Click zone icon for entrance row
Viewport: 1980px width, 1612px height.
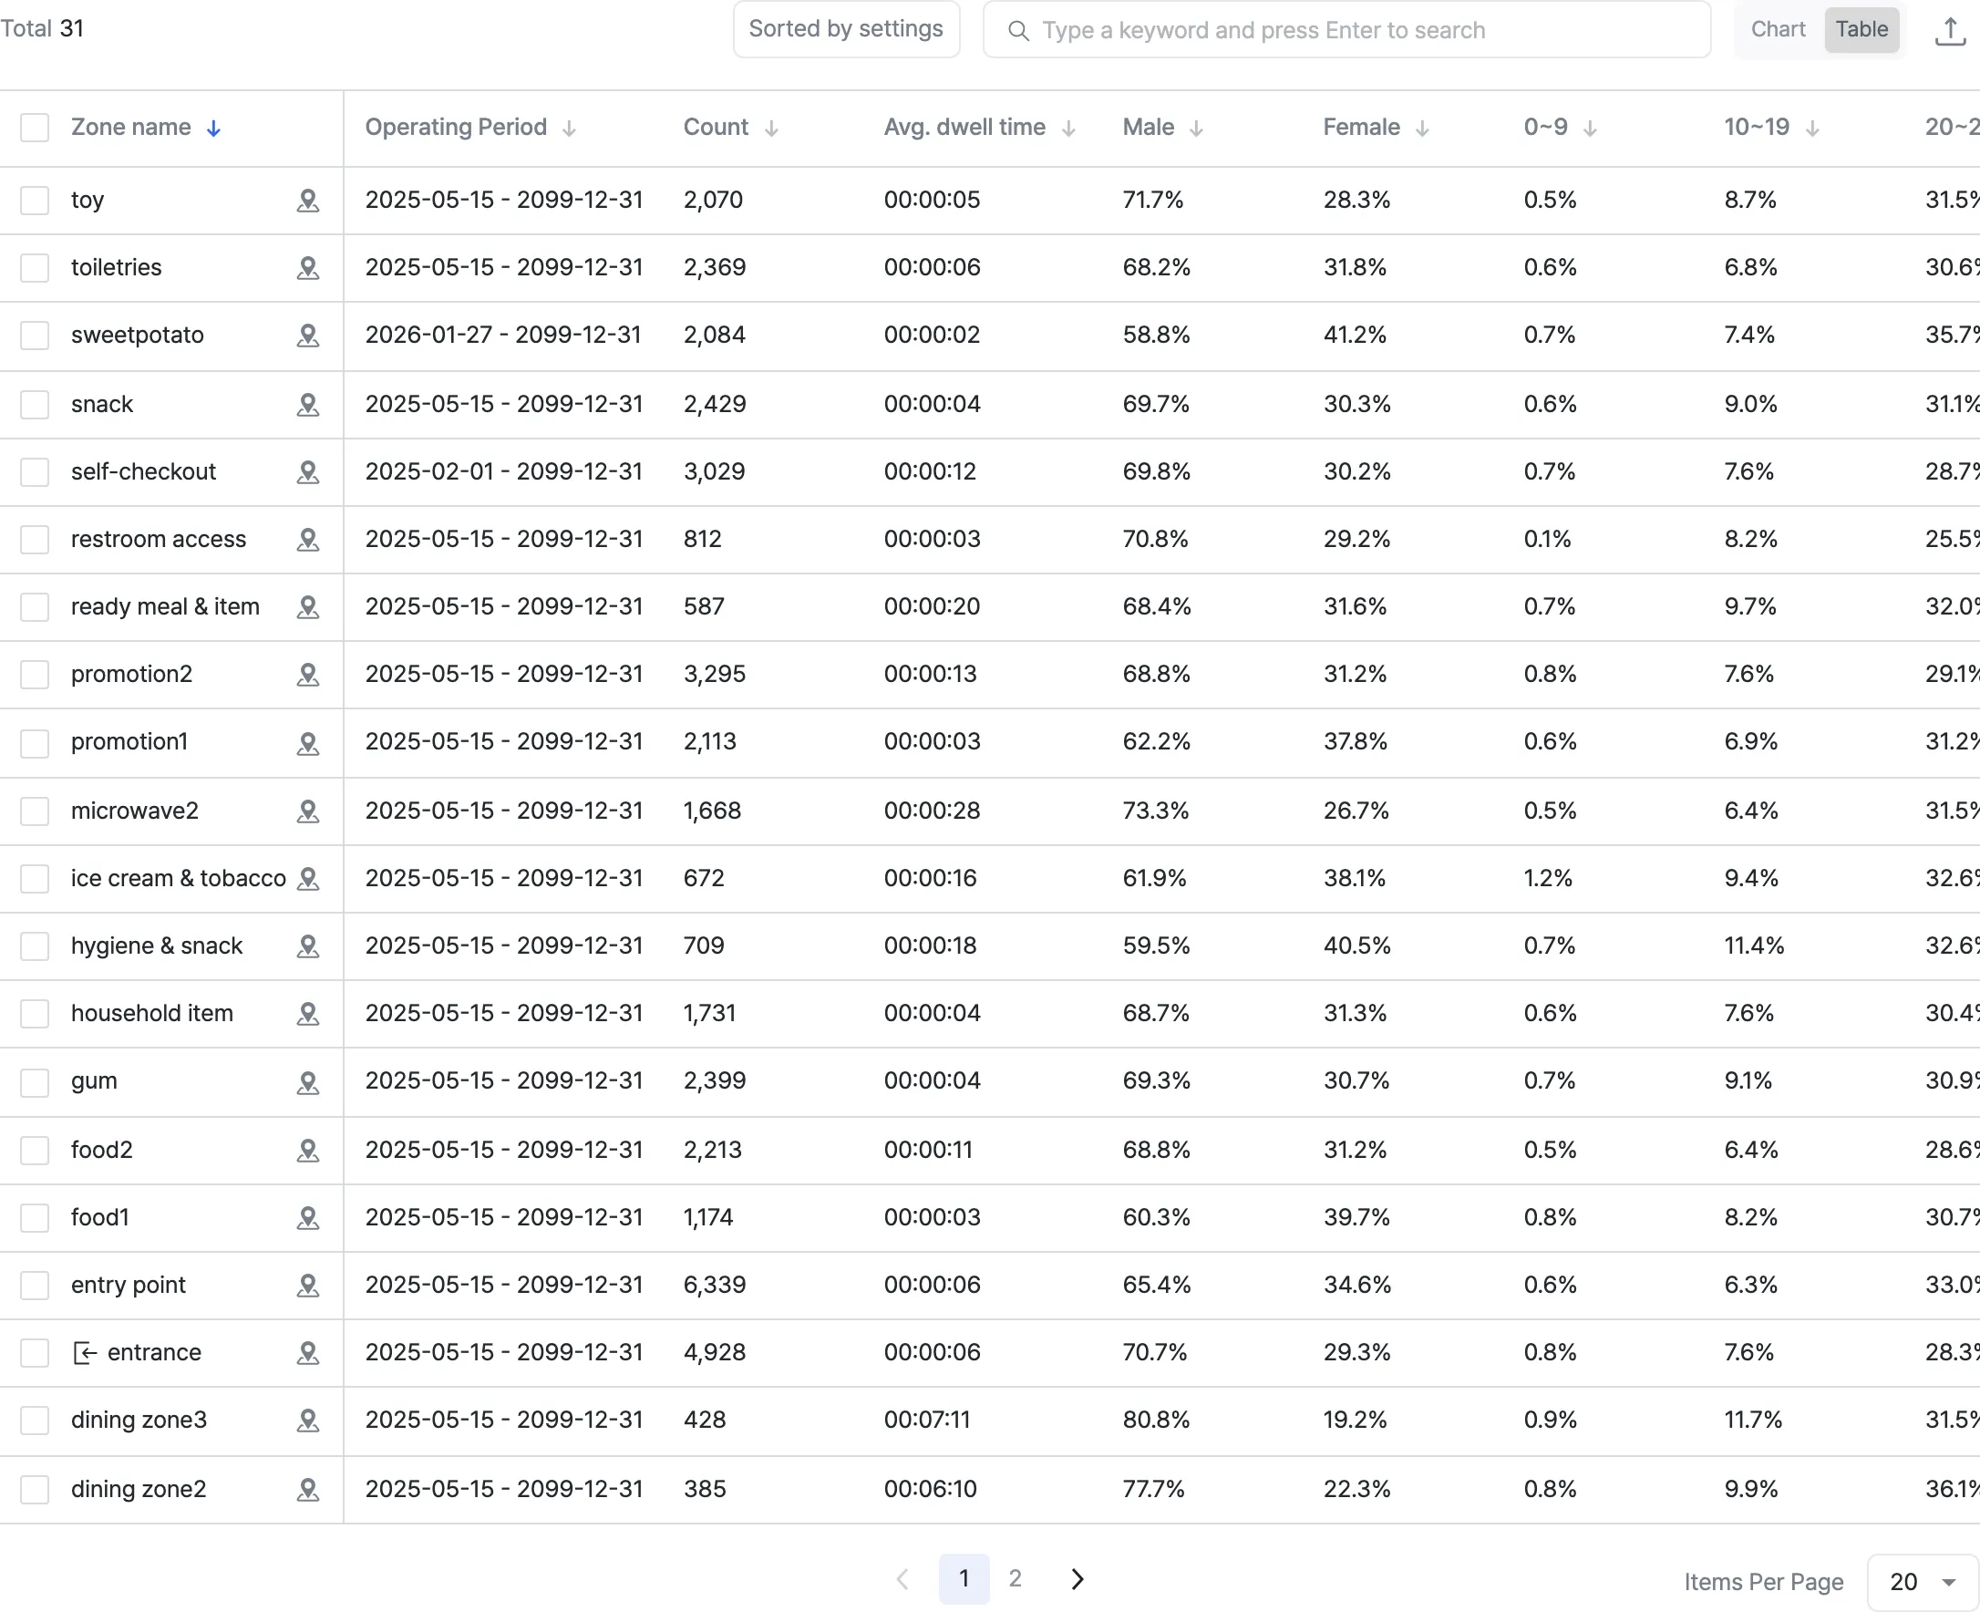click(x=307, y=1353)
